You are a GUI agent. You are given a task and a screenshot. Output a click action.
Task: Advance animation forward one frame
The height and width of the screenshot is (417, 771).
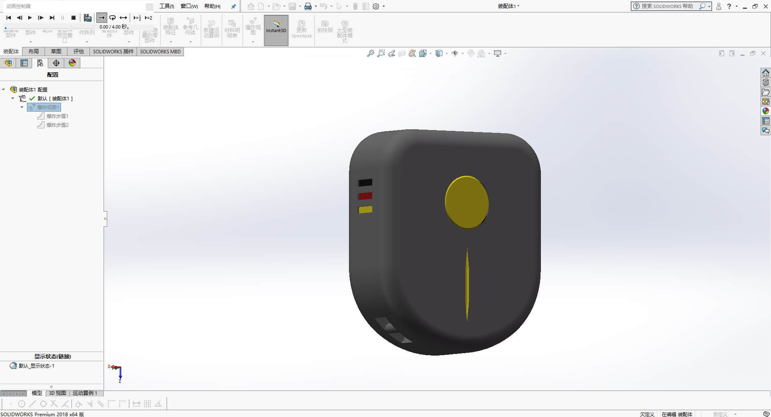(x=41, y=18)
